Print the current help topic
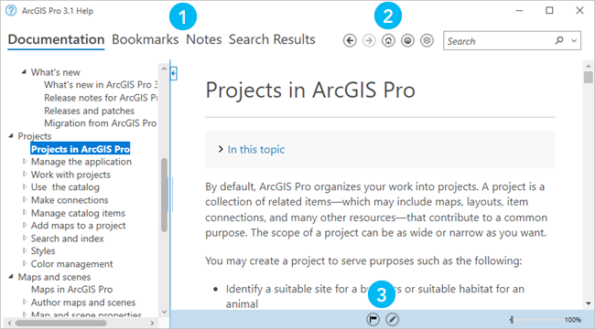This screenshot has width=595, height=329. pyautogui.click(x=407, y=40)
